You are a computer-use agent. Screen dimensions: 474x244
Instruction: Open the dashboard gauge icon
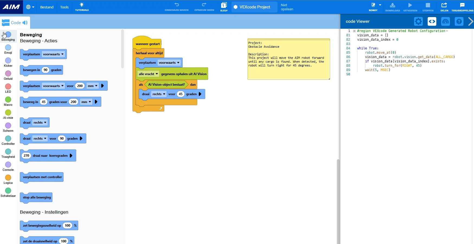pyautogui.click(x=446, y=21)
